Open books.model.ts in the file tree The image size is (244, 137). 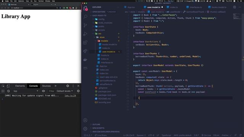pyautogui.click(x=109, y=45)
